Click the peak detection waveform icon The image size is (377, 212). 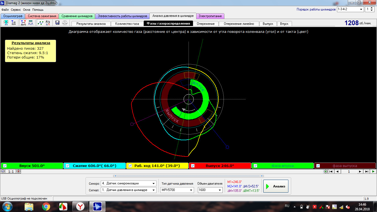point(31,23)
